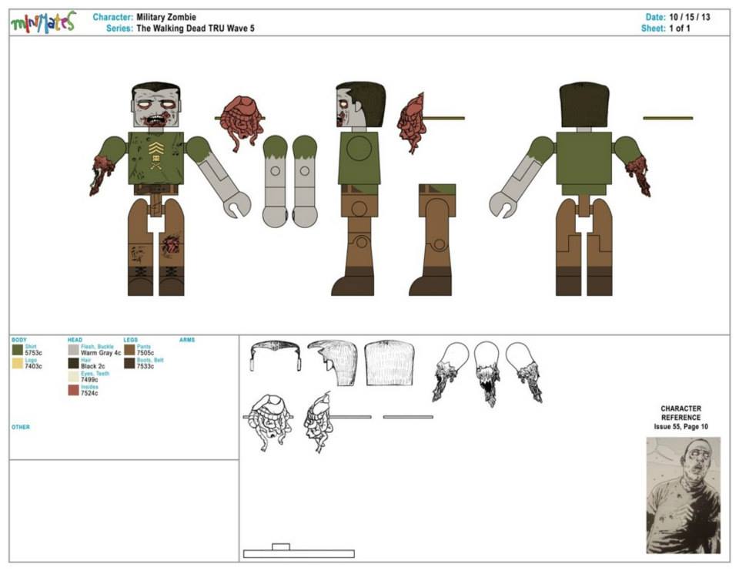The image size is (739, 571).
Task: Select the Shirt 5753c green swatch
Action: point(18,350)
